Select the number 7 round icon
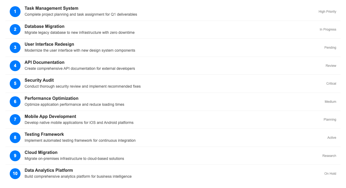Viewport: 346px width, 188px height. pos(15,120)
